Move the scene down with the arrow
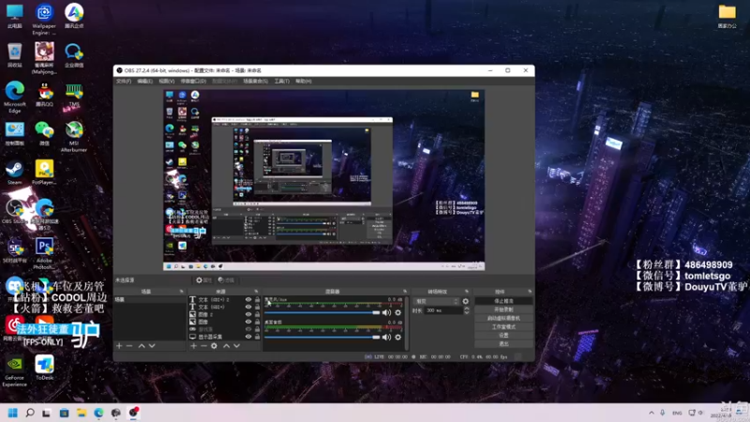 tap(152, 345)
